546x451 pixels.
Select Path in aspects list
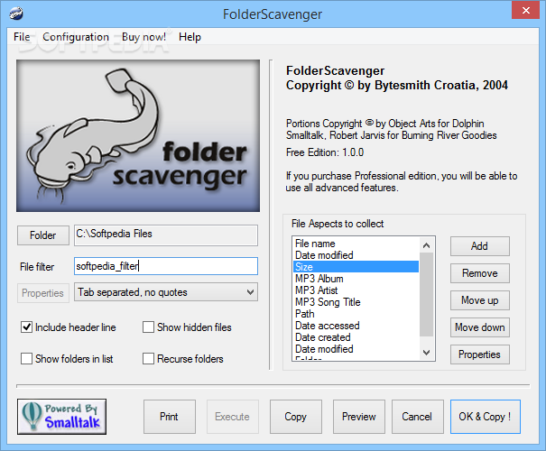[356, 314]
